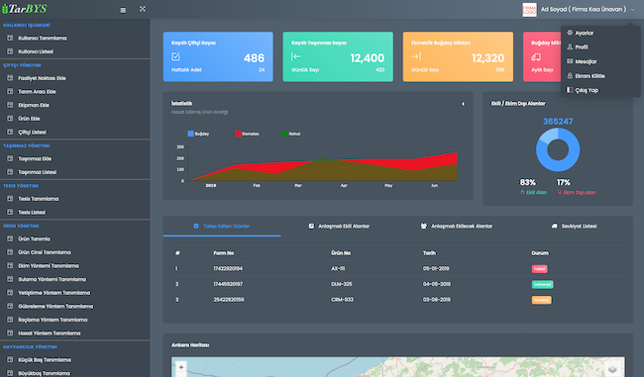The height and width of the screenshot is (377, 644).
Task: Toggle the Domates legend swatch
Action: (x=238, y=134)
